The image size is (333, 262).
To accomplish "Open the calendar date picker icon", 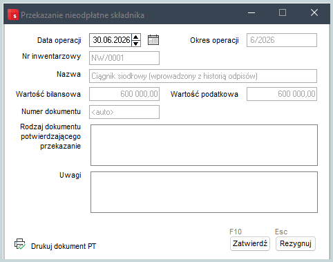I will tap(153, 40).
